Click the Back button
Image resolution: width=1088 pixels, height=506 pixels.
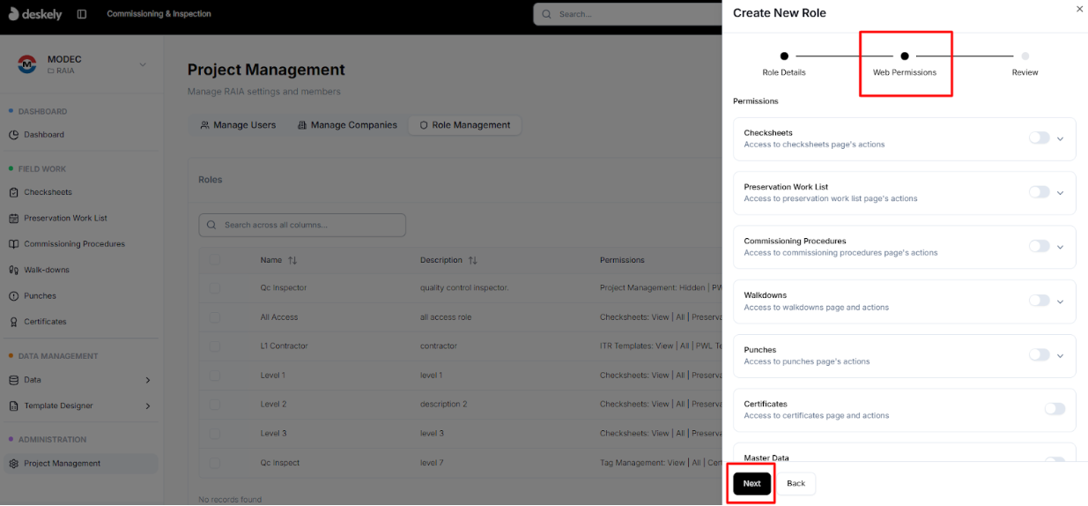(796, 483)
